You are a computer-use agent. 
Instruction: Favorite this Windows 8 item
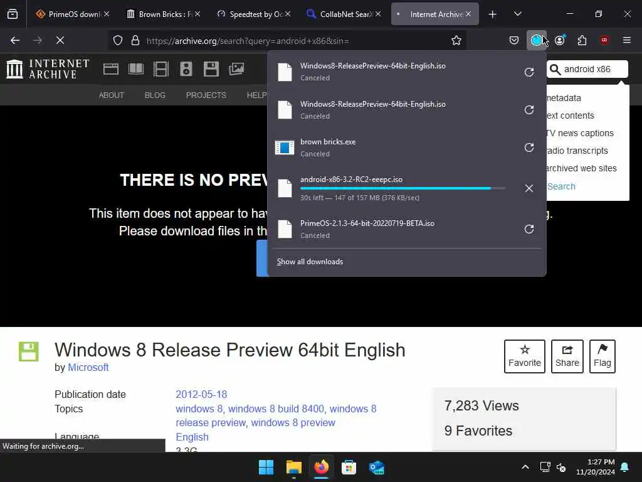(x=525, y=356)
